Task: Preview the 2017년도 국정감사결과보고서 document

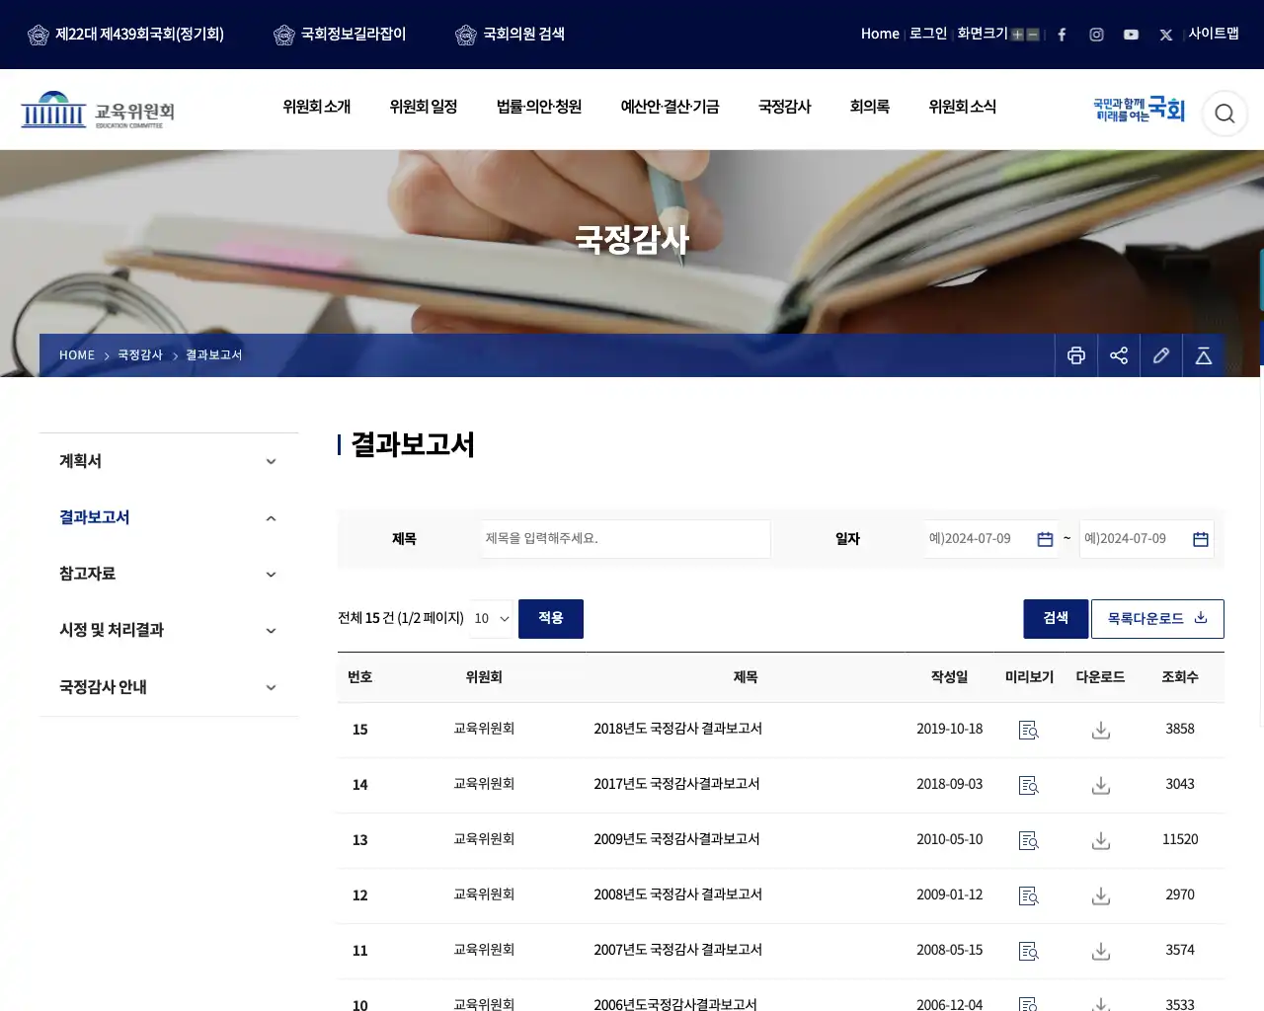Action: pos(1029,785)
